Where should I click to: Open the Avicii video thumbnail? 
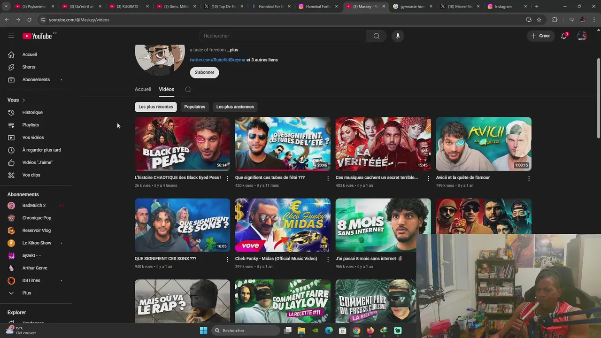coord(484,144)
